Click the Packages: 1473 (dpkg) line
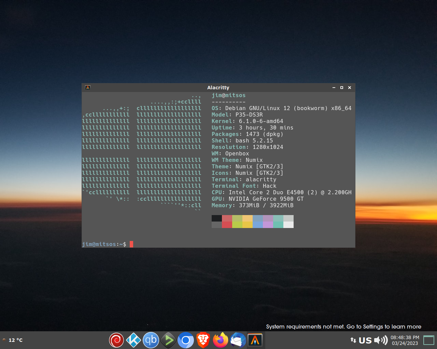 (248, 134)
